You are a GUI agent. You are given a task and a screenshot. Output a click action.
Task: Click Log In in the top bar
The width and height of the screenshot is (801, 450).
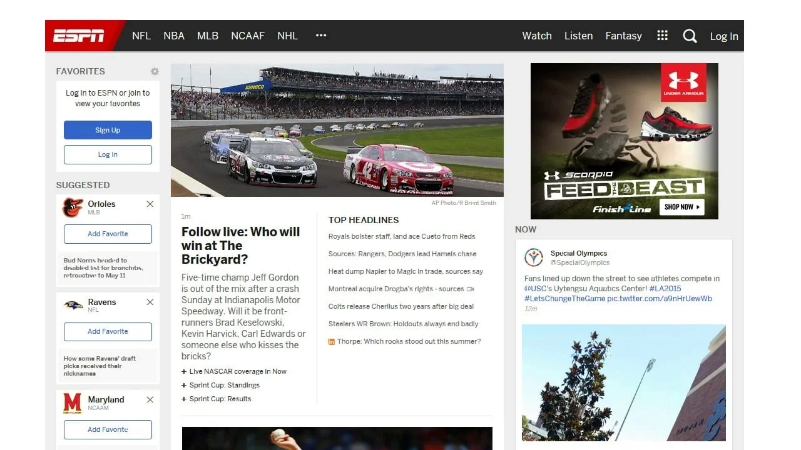[x=724, y=36]
